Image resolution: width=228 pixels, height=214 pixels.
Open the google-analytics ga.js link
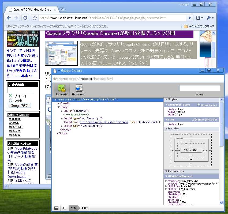104,122
